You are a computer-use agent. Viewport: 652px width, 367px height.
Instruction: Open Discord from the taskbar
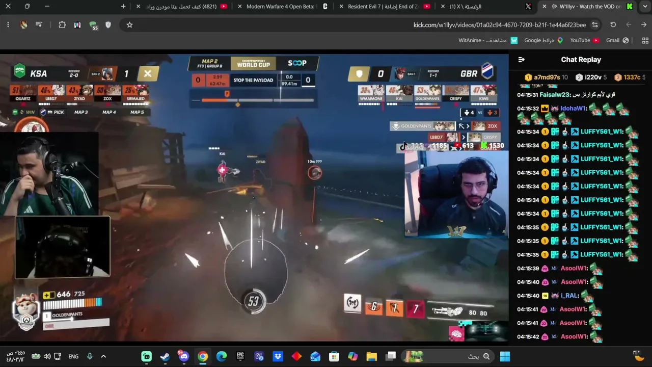(x=184, y=356)
